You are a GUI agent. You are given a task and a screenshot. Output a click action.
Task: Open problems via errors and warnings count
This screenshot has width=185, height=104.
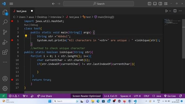tap(14, 96)
